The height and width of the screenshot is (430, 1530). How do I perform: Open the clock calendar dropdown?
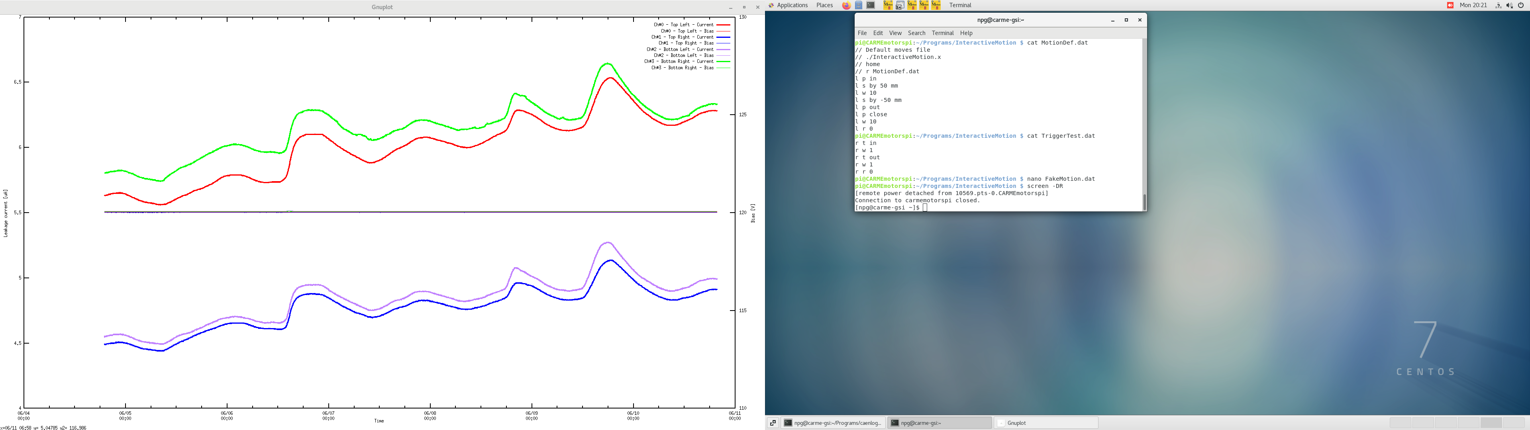click(x=1473, y=5)
